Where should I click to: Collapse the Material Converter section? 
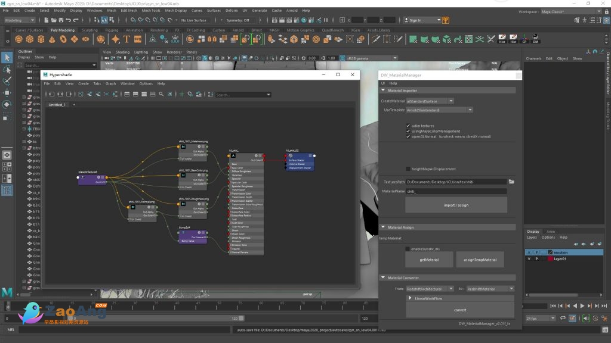coord(383,277)
